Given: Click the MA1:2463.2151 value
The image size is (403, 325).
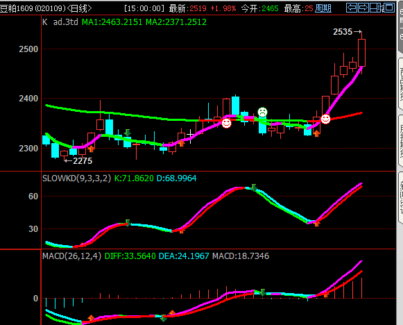Looking at the screenshot, I should tap(112, 22).
